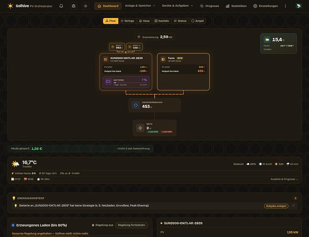Expand the Anlage & Speicher menu
This screenshot has height=237, width=309.
click(140, 6)
